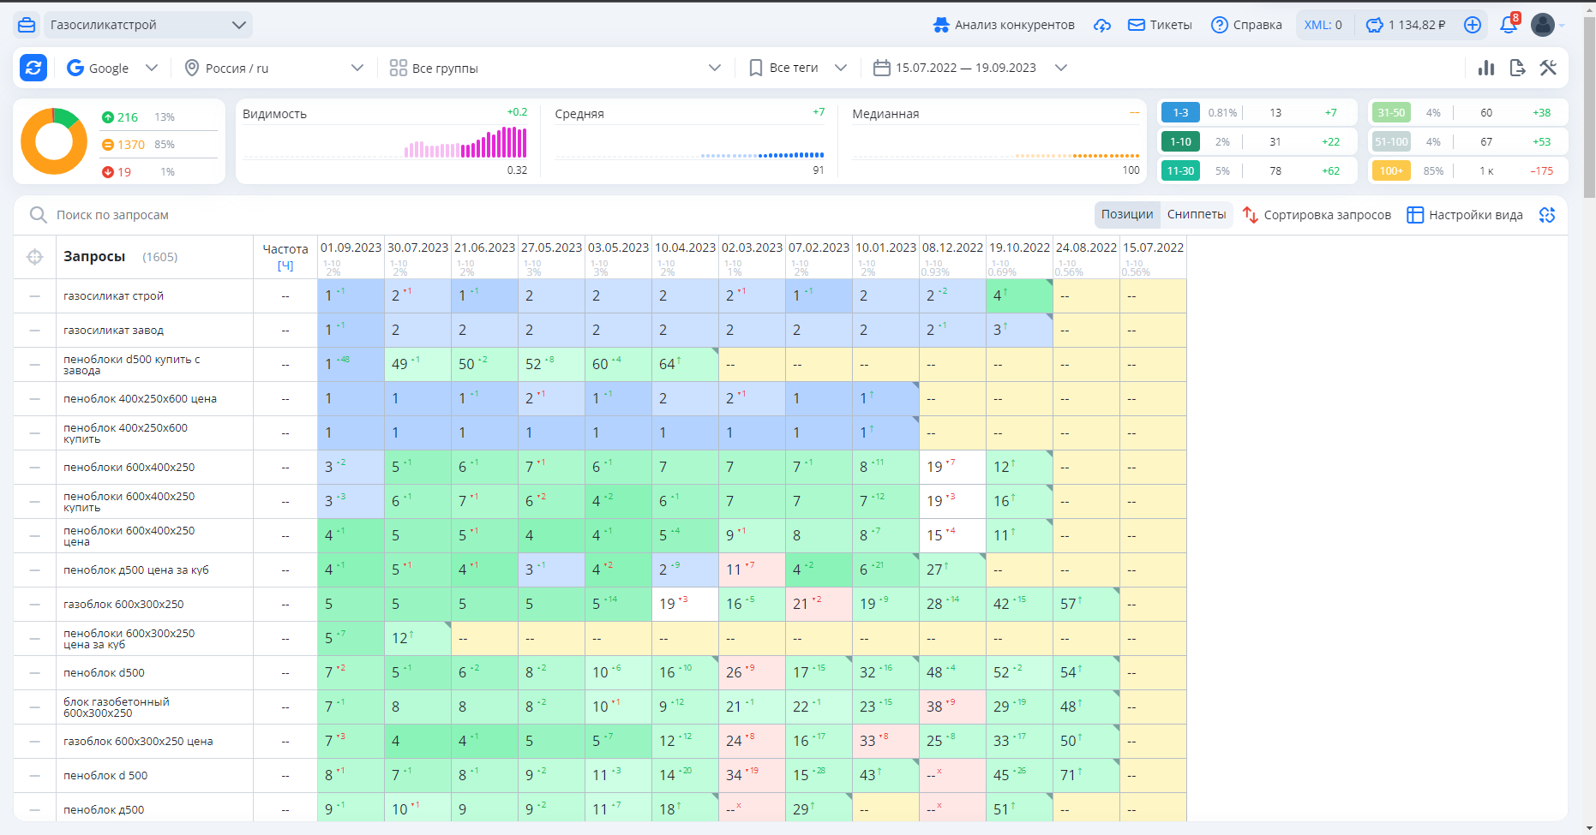1596x835 pixels.
Task: Toggle the 11-30 position range filter
Action: tap(1180, 170)
